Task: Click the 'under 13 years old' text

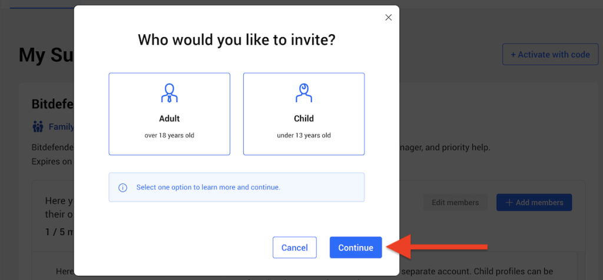Action: pos(303,136)
